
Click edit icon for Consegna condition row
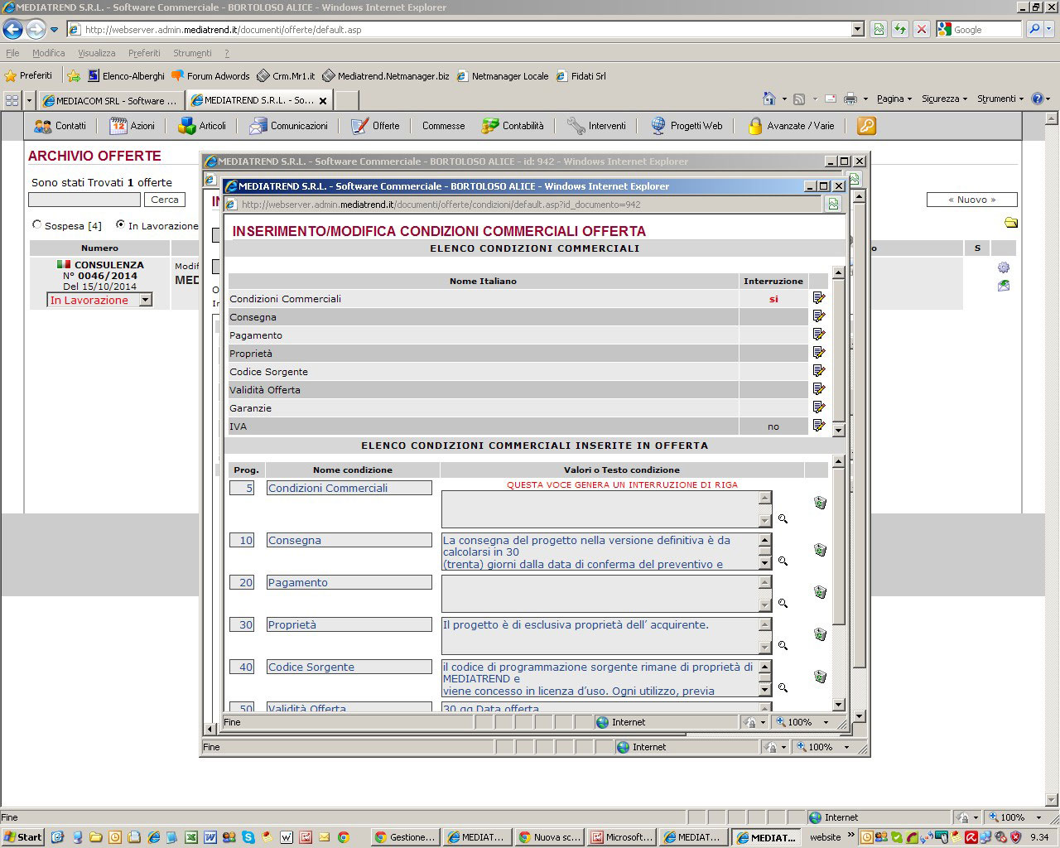(819, 316)
